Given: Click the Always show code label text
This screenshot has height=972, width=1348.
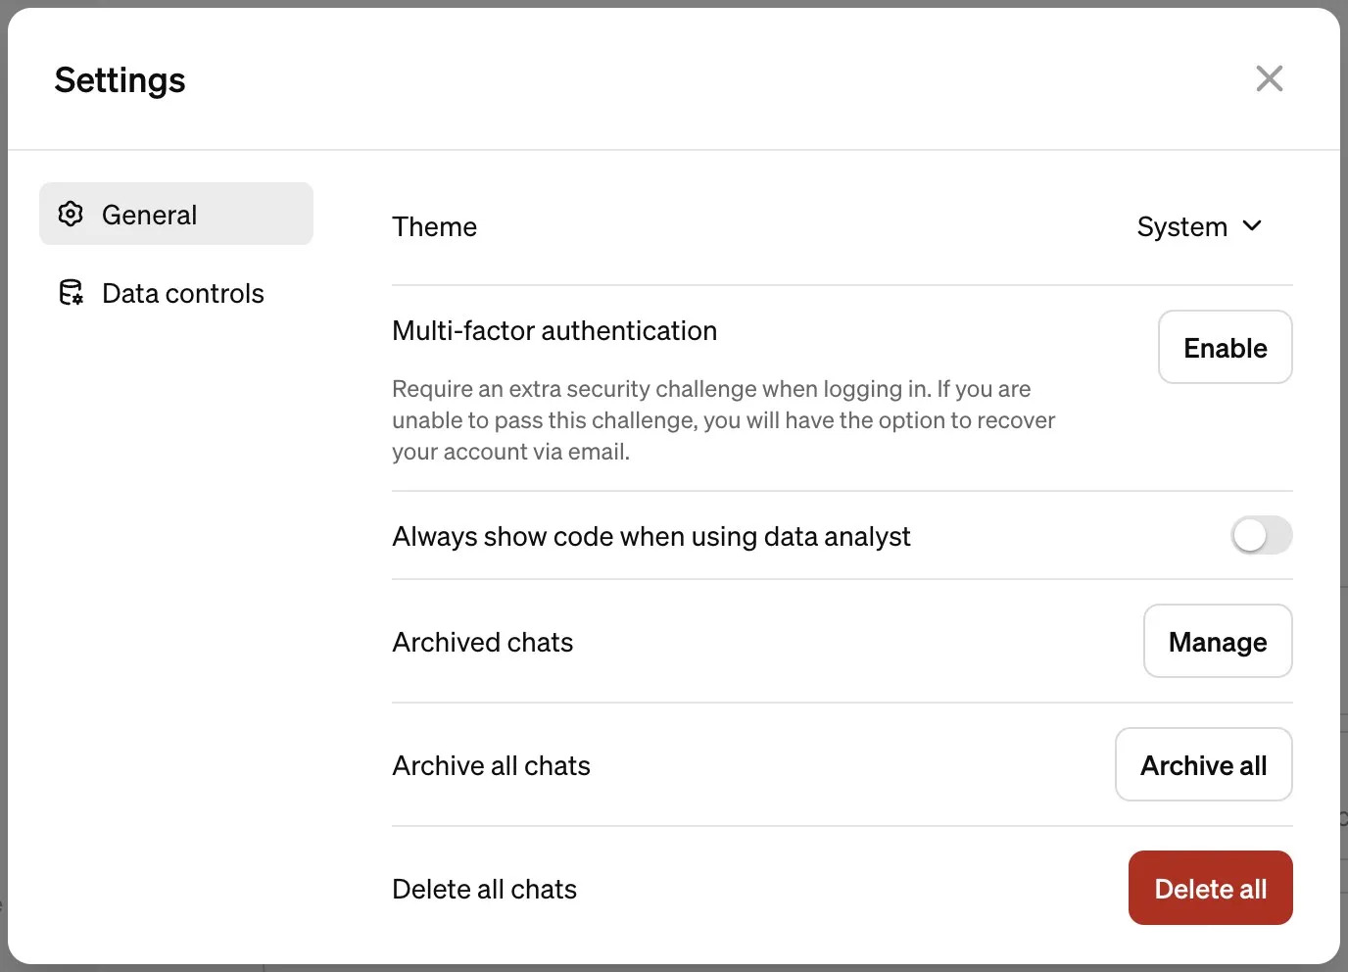Looking at the screenshot, I should (651, 536).
